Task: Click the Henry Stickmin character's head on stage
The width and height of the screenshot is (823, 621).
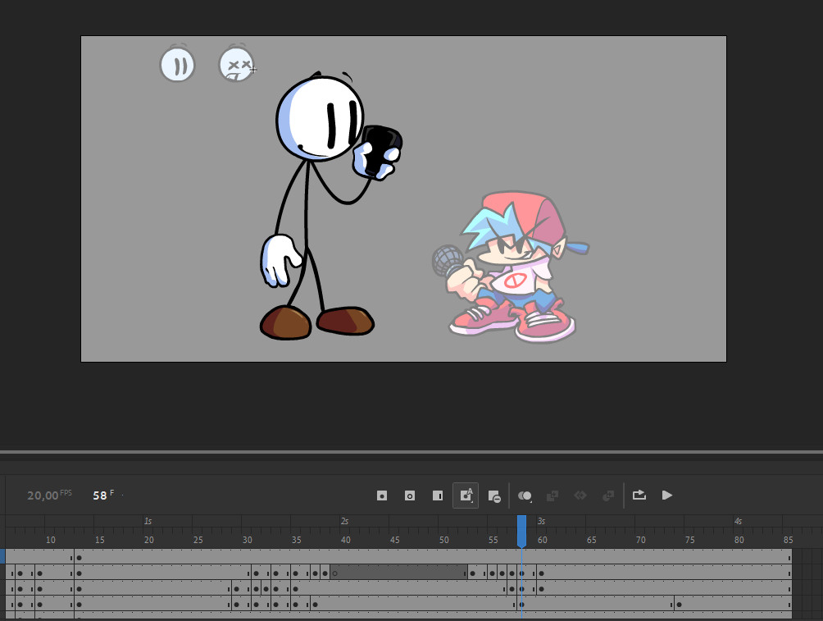Action: pyautogui.click(x=319, y=117)
